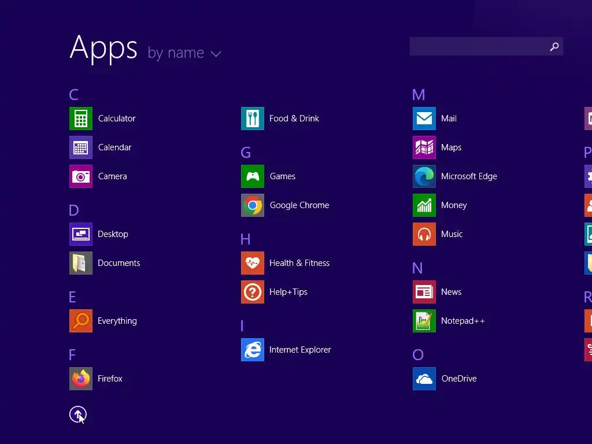The image size is (592, 444).
Task: Open the Desktop tile icon
Action: point(81,234)
